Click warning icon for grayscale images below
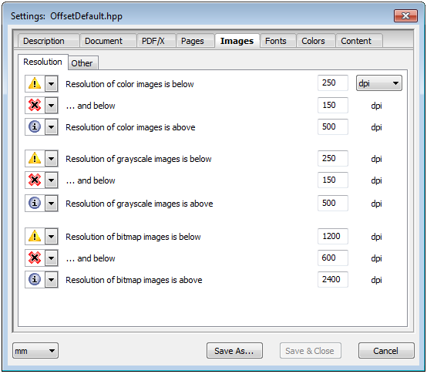 35,158
